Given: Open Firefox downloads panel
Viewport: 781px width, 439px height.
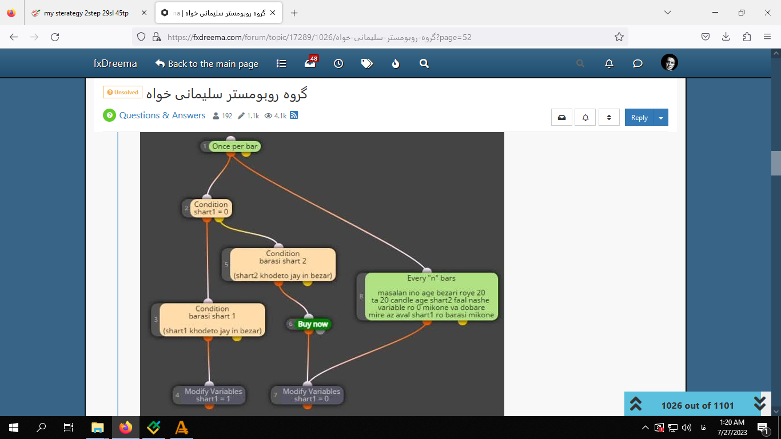Looking at the screenshot, I should pyautogui.click(x=726, y=37).
